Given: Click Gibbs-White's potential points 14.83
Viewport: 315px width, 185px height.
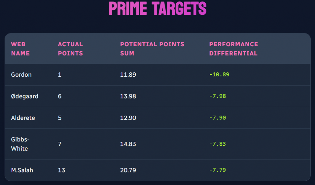Looking at the screenshot, I should pos(128,144).
